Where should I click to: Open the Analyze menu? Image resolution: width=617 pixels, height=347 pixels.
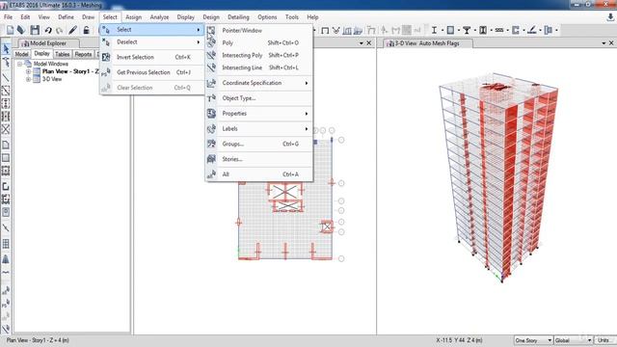click(159, 17)
